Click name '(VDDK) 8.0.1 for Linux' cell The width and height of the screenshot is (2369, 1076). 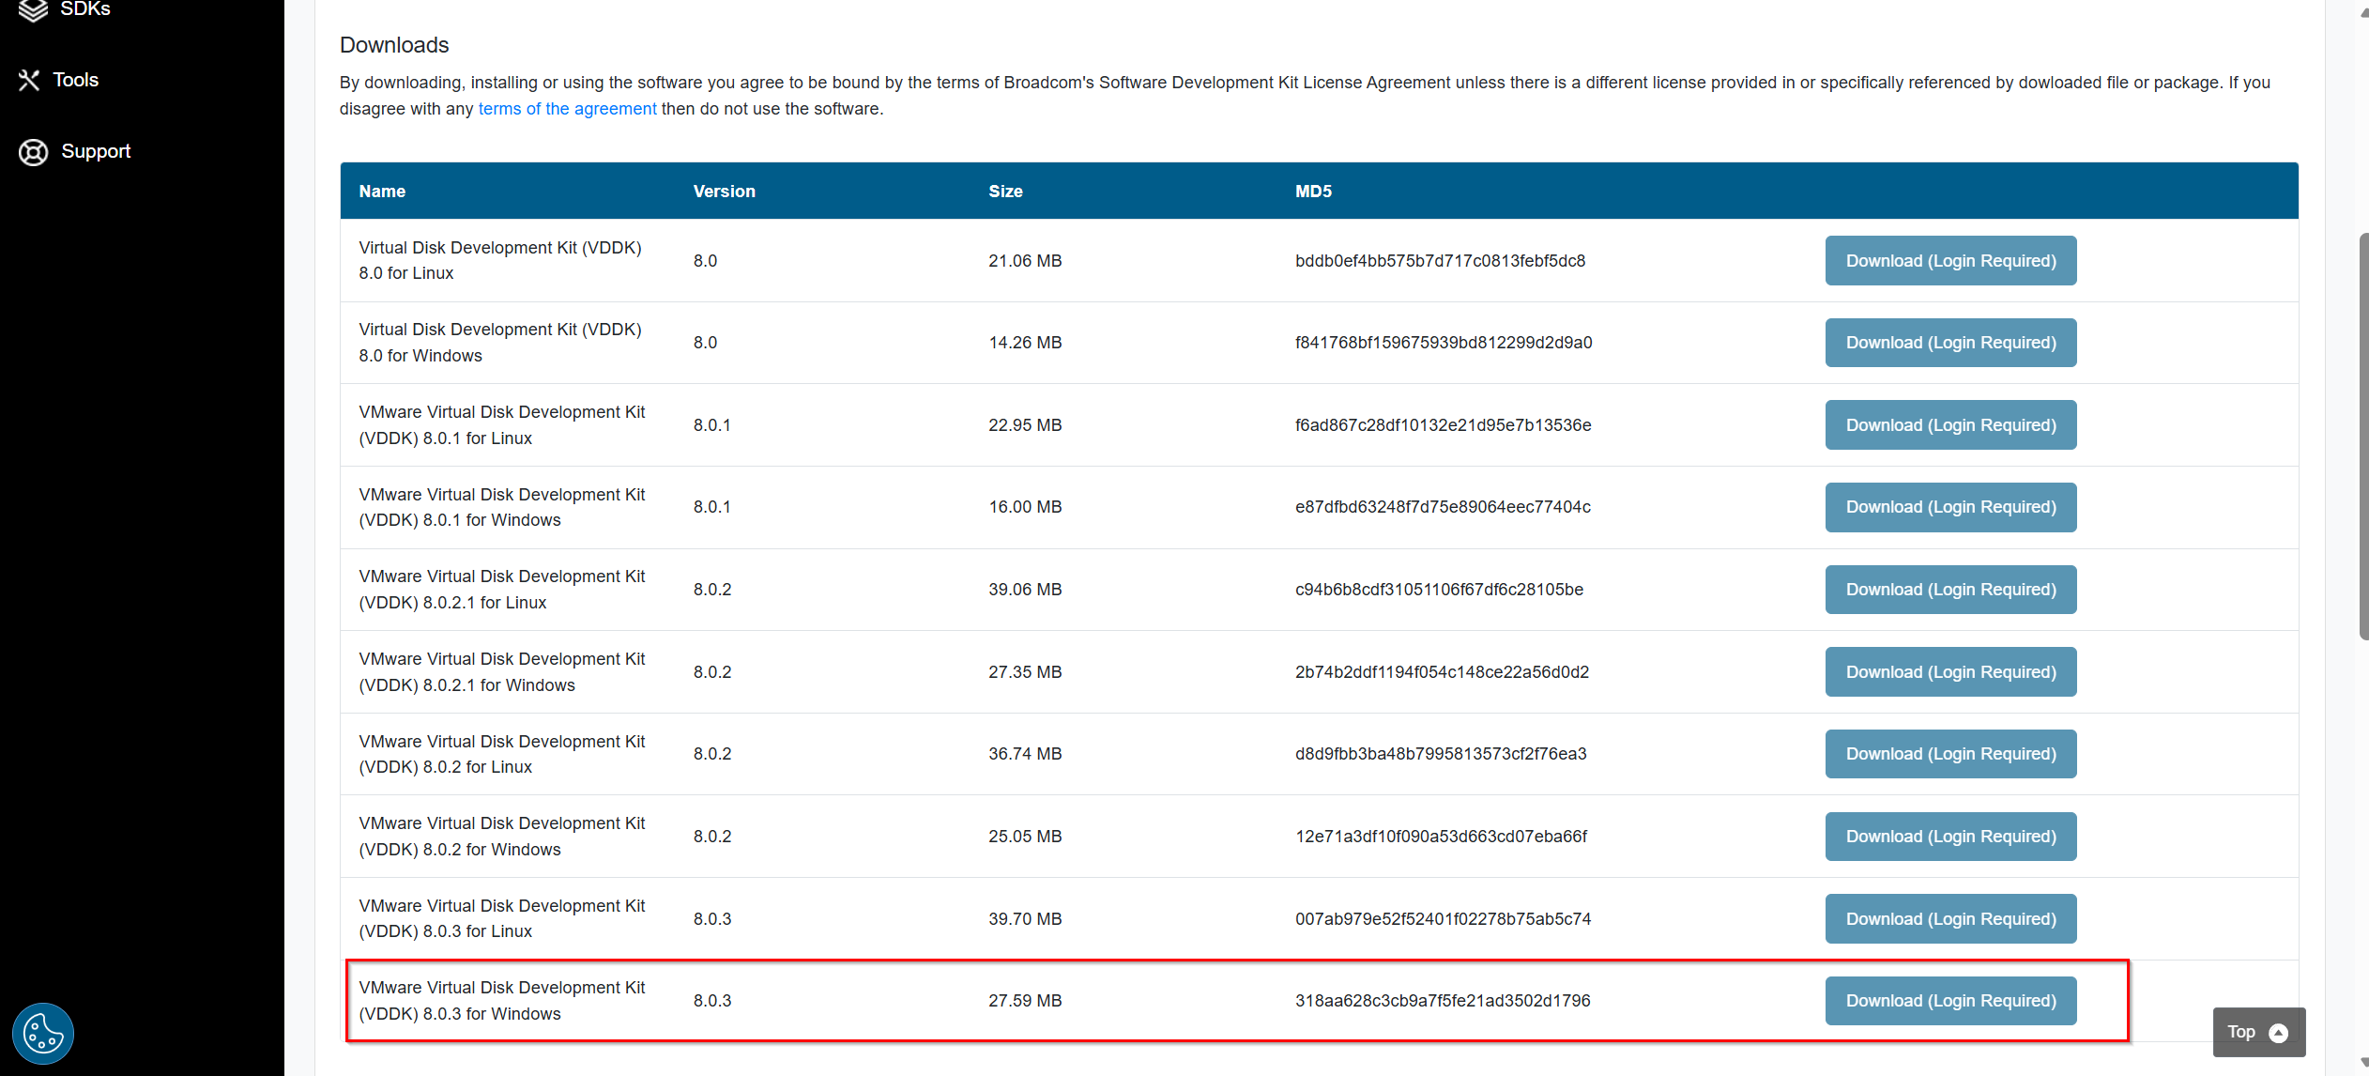(502, 425)
